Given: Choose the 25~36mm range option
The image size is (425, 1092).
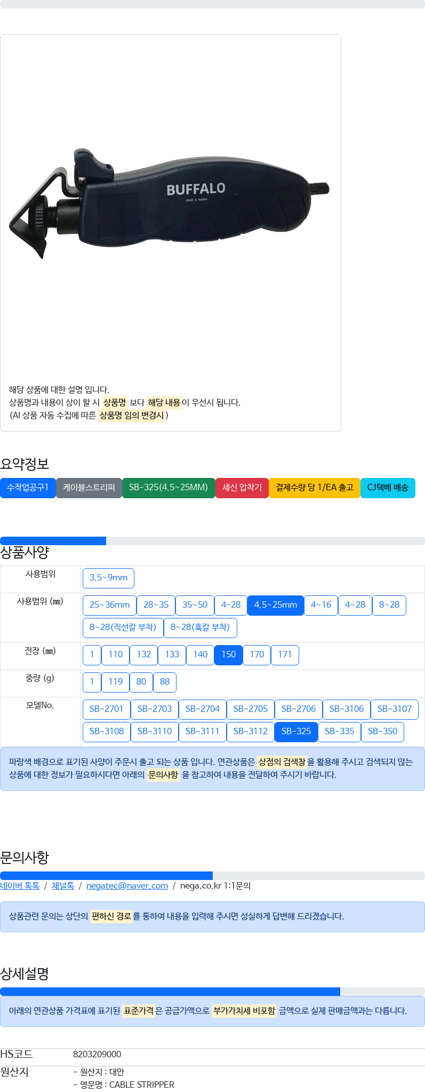Looking at the screenshot, I should tap(110, 605).
